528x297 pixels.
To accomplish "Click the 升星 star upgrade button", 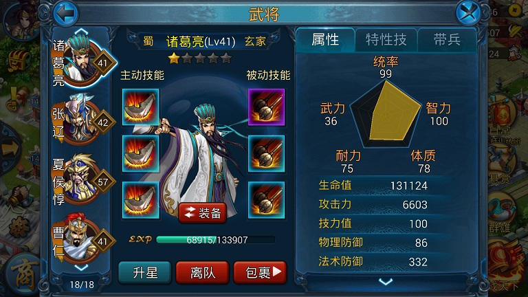I will [145, 272].
